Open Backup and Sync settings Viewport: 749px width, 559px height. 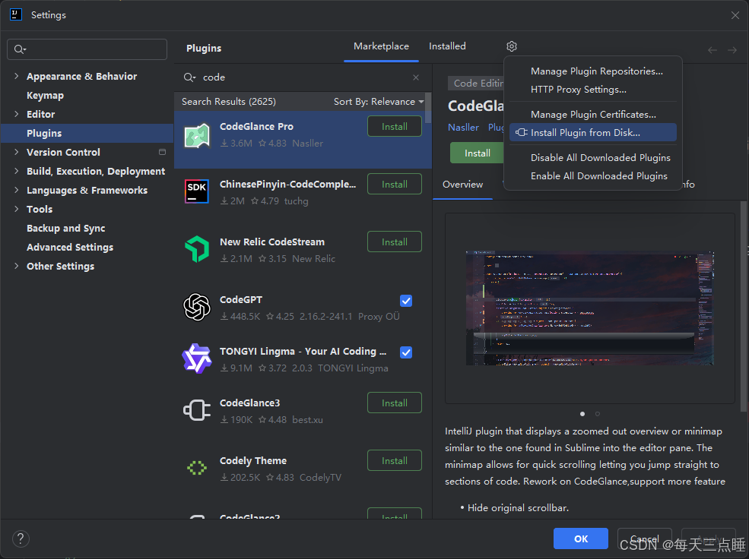pyautogui.click(x=66, y=228)
